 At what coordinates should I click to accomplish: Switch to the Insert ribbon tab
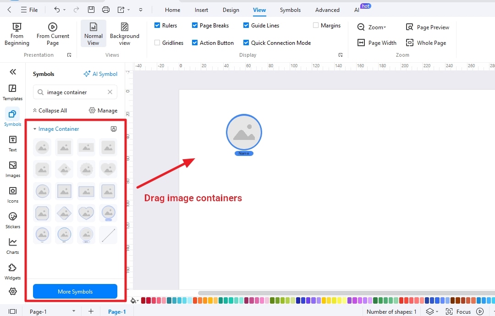pyautogui.click(x=201, y=10)
